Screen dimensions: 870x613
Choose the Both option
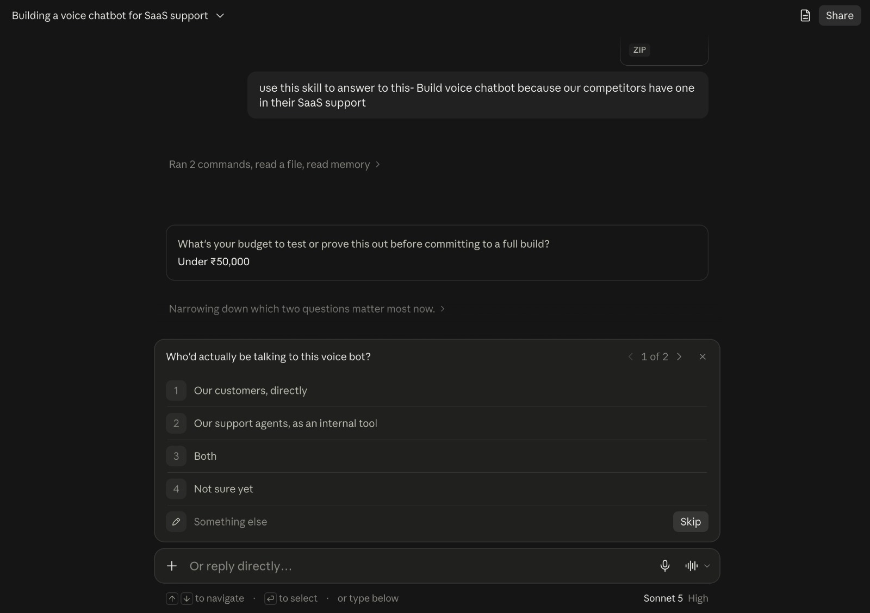pyautogui.click(x=437, y=456)
